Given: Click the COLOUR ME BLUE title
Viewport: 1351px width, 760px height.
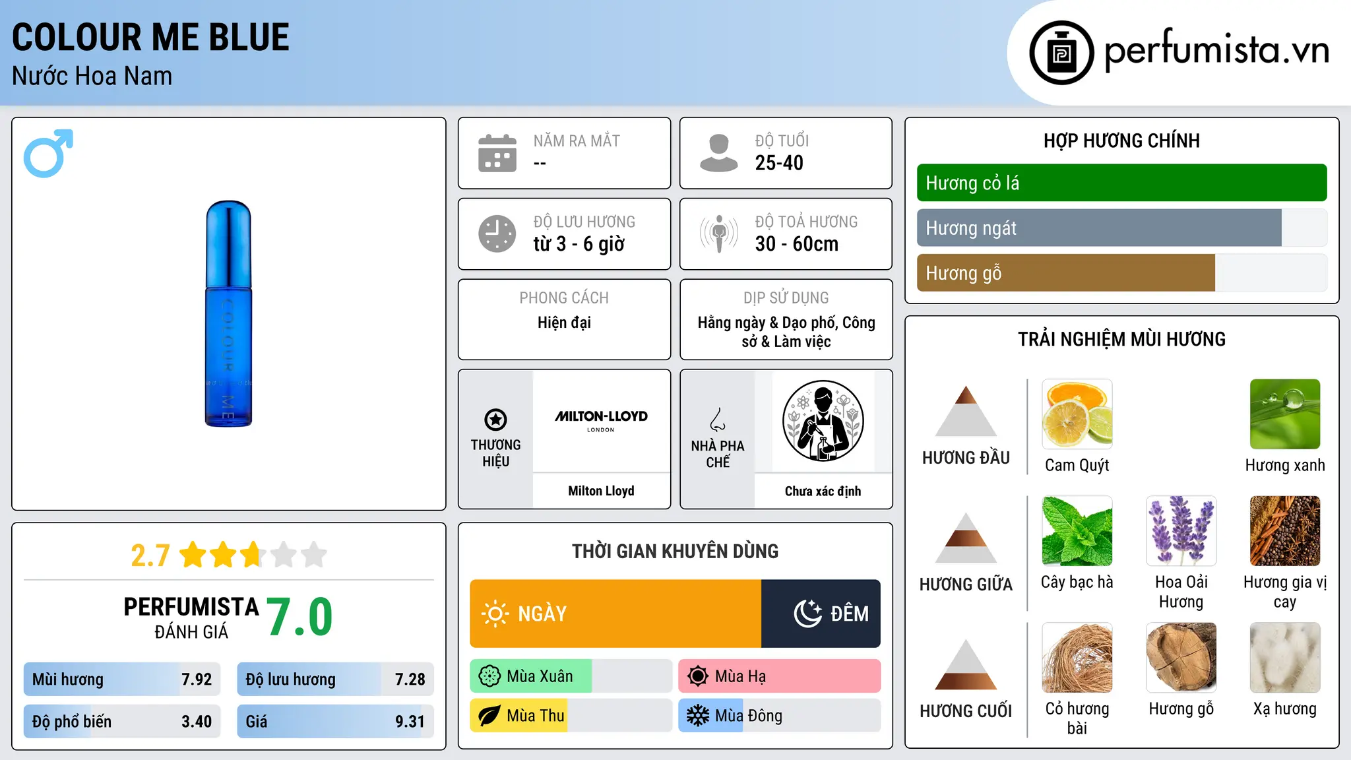Looking at the screenshot, I should click(x=150, y=37).
